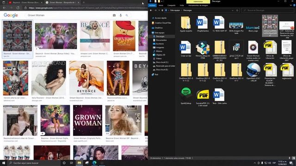296x166 pixels.
Task: Select the kaleidoscope image file in Descargas
Action: pyautogui.click(x=270, y=26)
